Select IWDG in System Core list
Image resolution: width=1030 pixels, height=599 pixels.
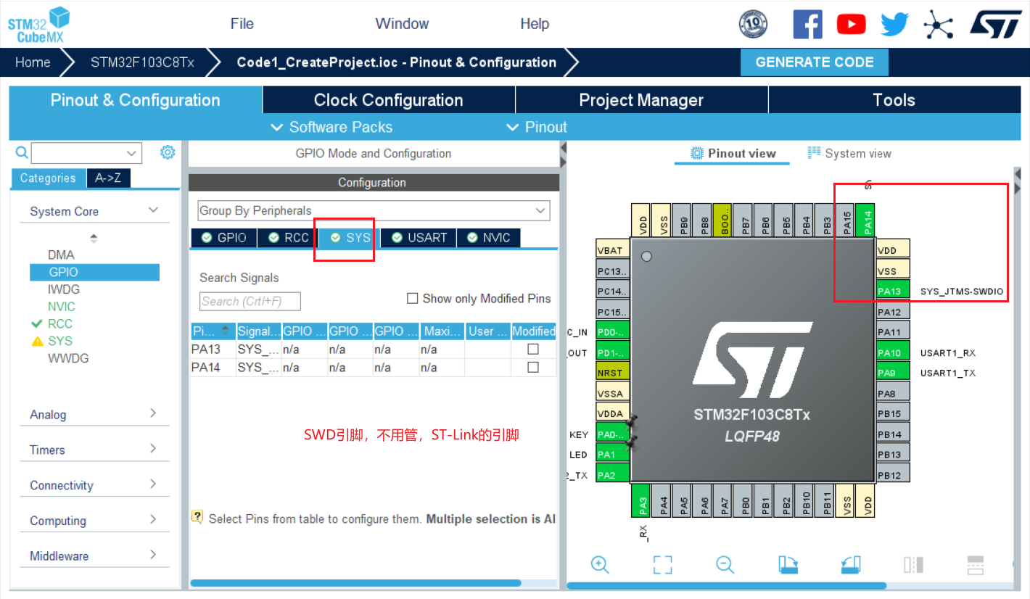(x=64, y=289)
